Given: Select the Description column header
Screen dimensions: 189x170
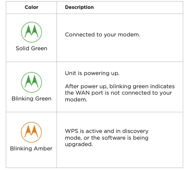Looking at the screenshot, I should pyautogui.click(x=79, y=7).
